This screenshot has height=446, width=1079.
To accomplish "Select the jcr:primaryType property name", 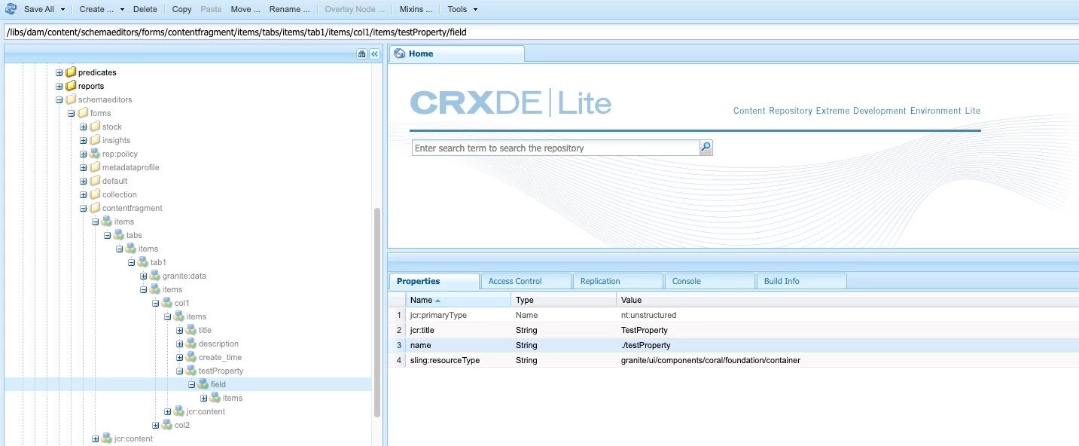I will [x=437, y=315].
